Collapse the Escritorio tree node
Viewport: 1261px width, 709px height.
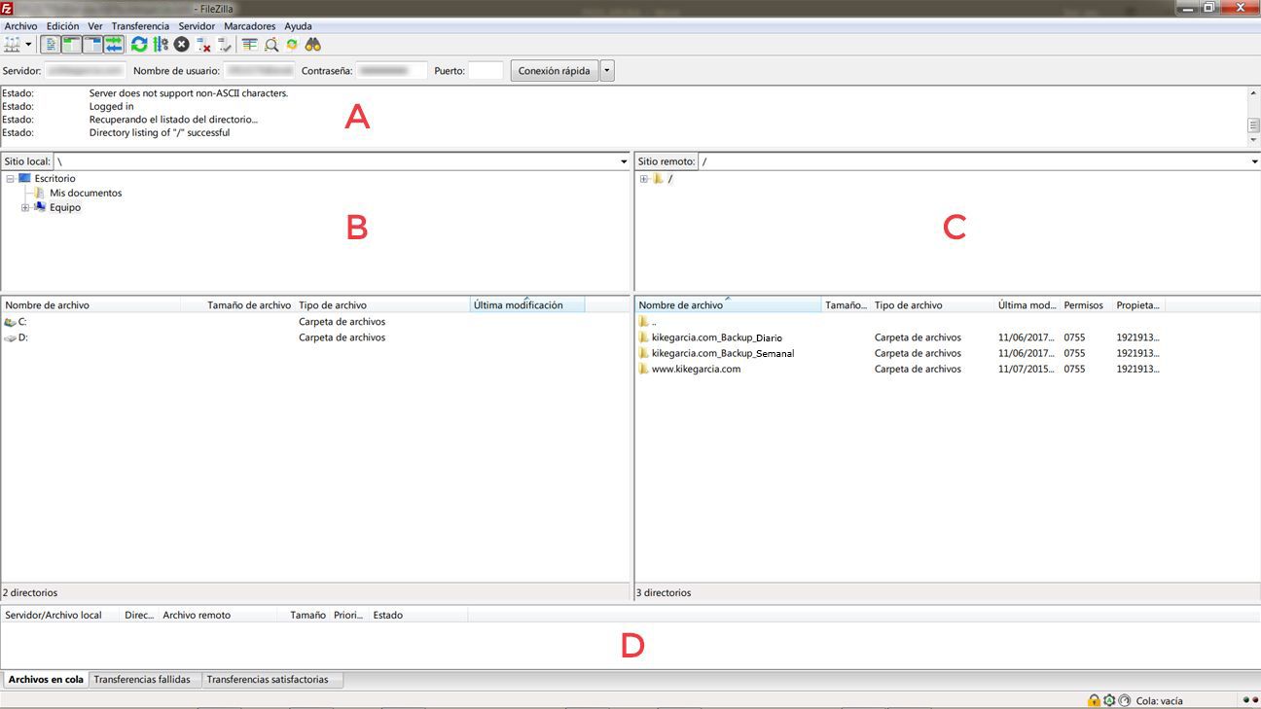tap(10, 178)
